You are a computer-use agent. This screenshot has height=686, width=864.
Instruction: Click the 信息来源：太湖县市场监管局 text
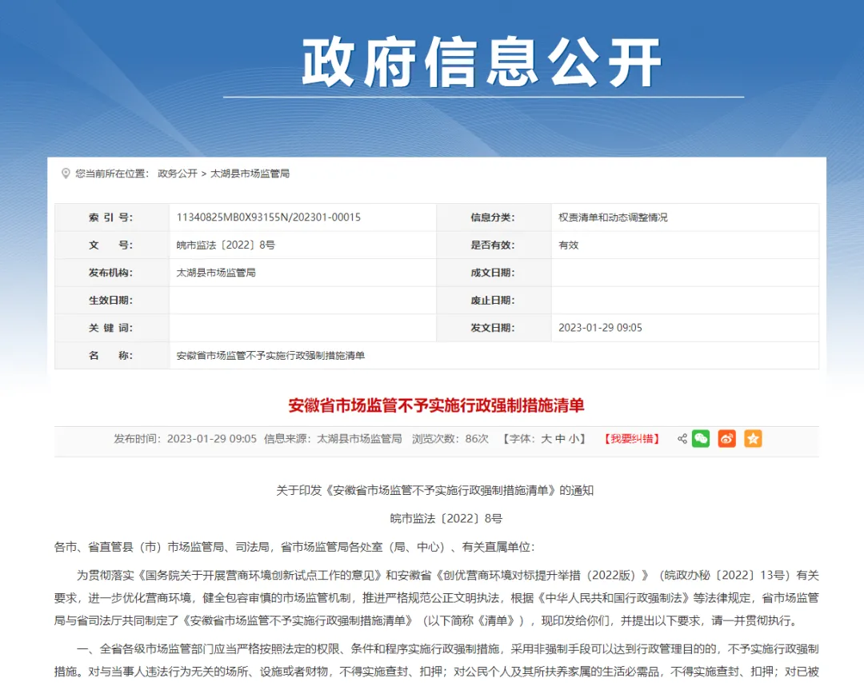pyautogui.click(x=333, y=439)
